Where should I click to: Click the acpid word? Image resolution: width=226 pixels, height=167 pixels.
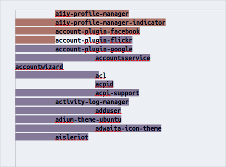click(104, 84)
